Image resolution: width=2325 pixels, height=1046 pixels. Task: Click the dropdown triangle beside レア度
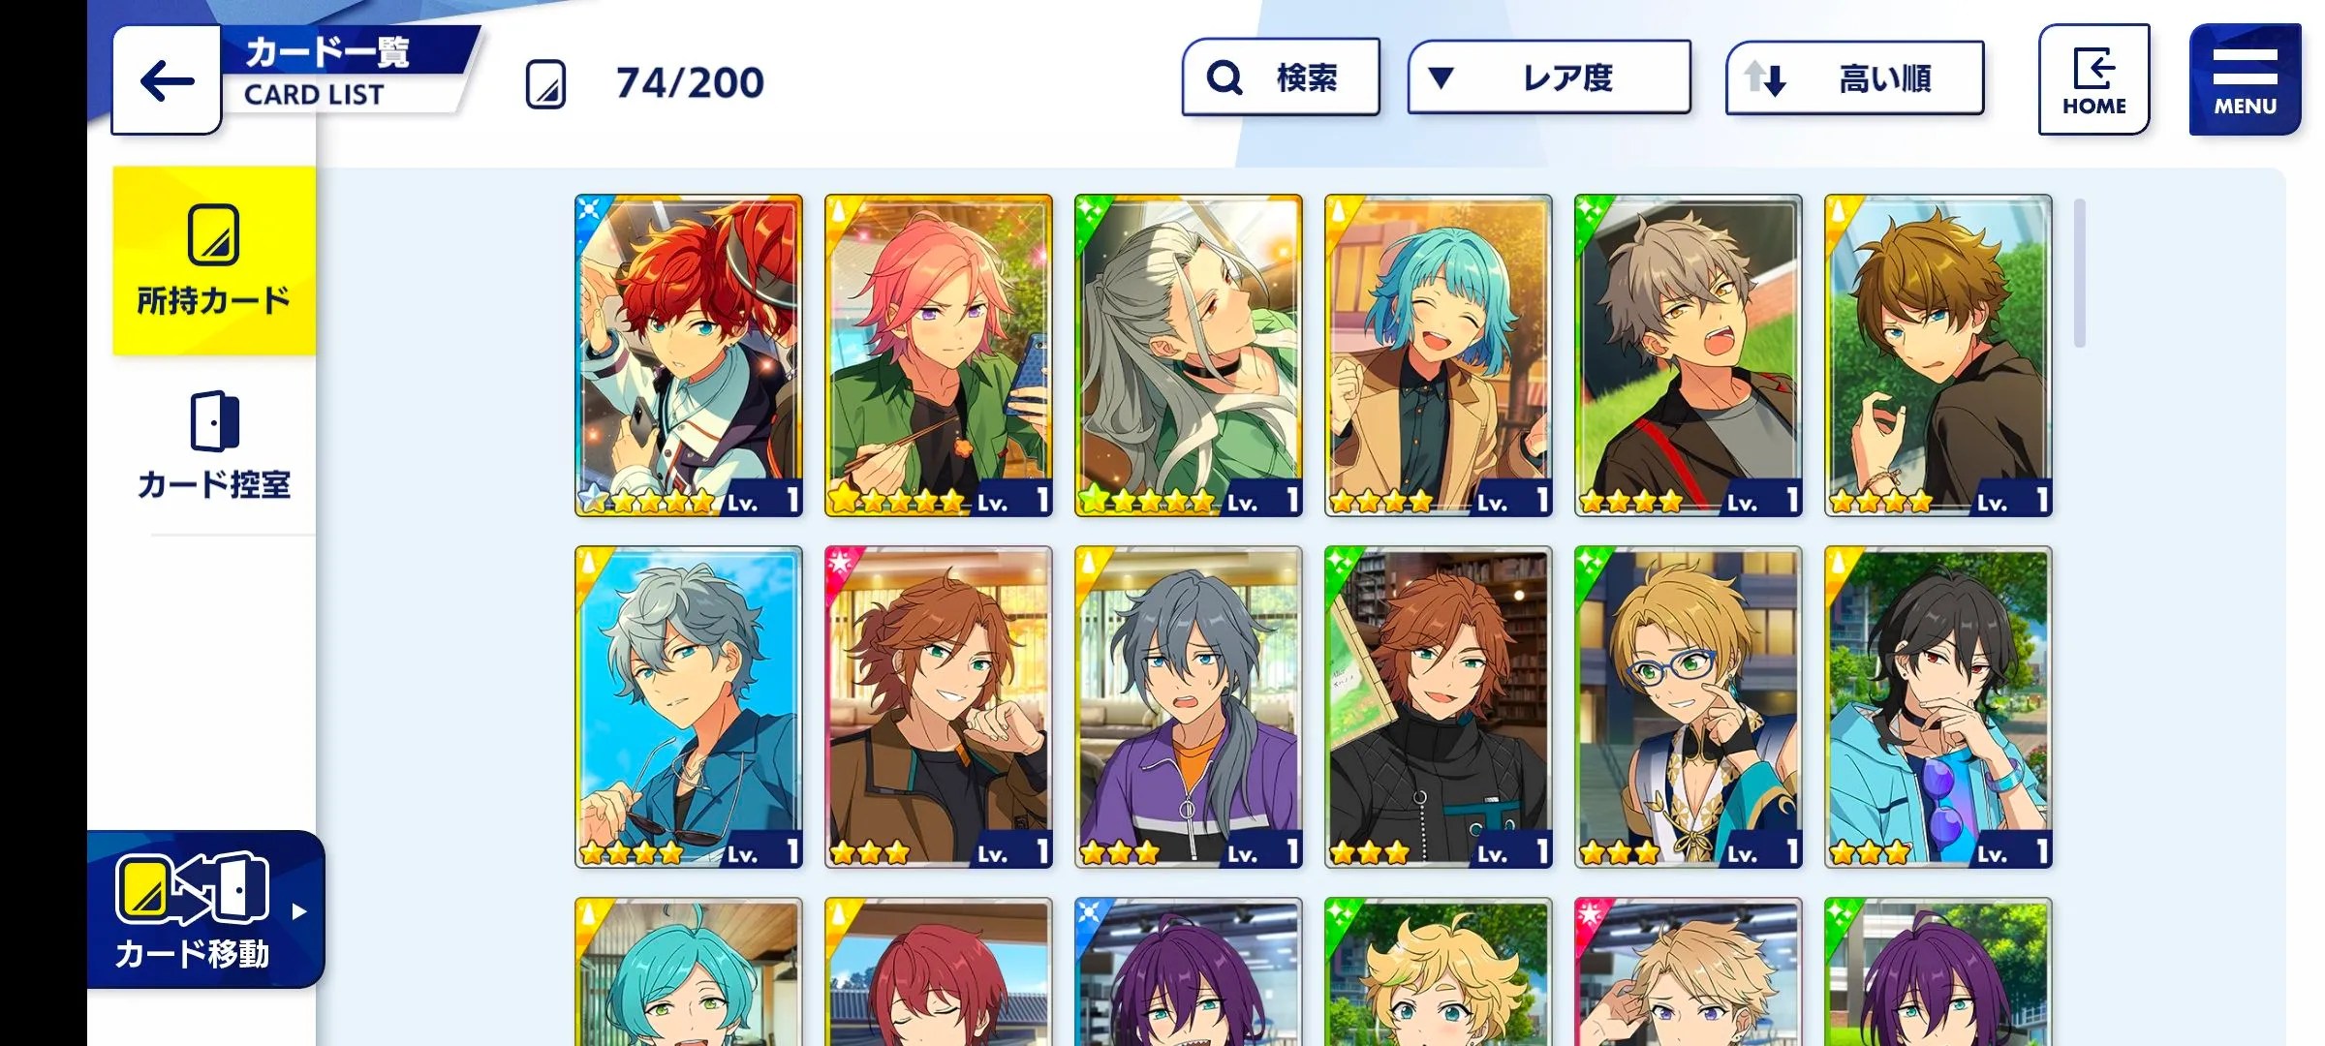click(x=1441, y=77)
